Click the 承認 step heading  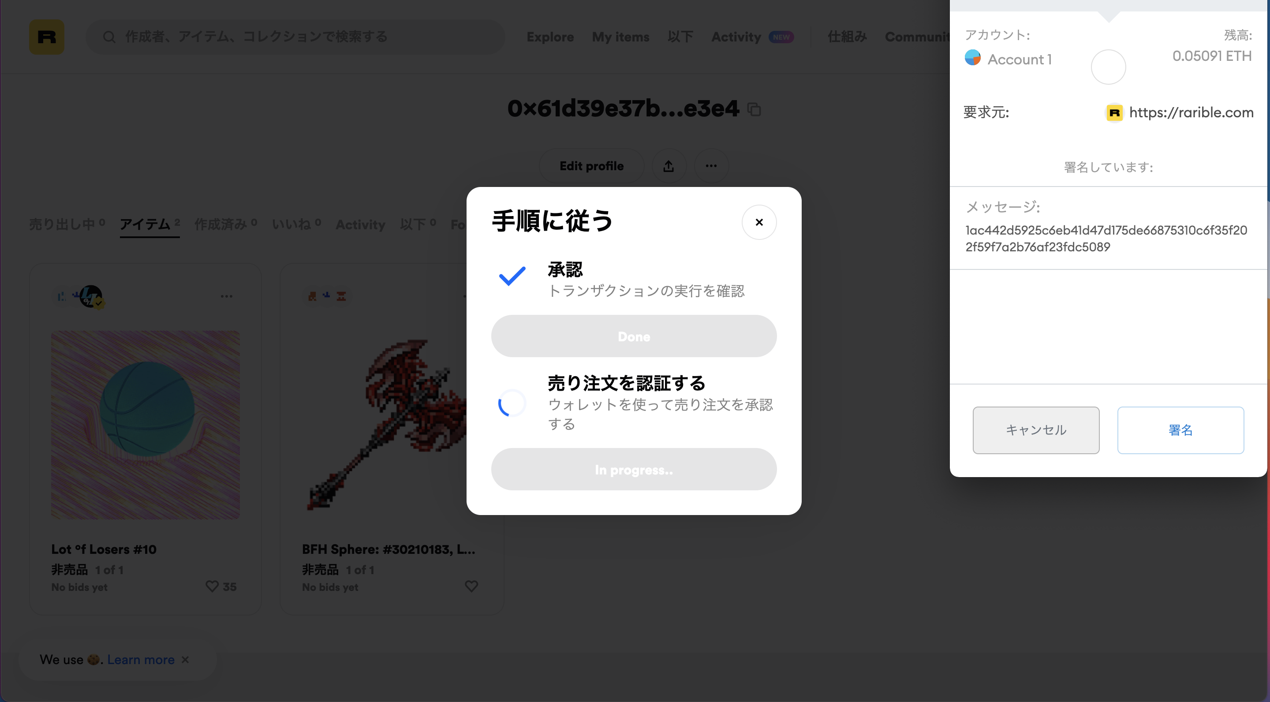(x=565, y=269)
